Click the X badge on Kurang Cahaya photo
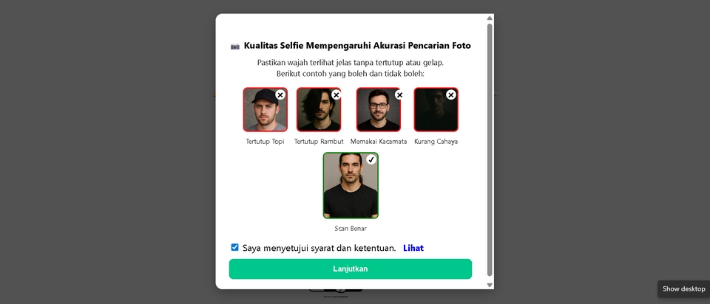Viewport: 710px width, 304px height. [451, 95]
